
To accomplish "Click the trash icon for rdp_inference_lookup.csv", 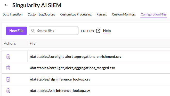I will click(x=8, y=79).
